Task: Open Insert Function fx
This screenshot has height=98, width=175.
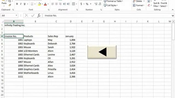Action: click(x=39, y=16)
